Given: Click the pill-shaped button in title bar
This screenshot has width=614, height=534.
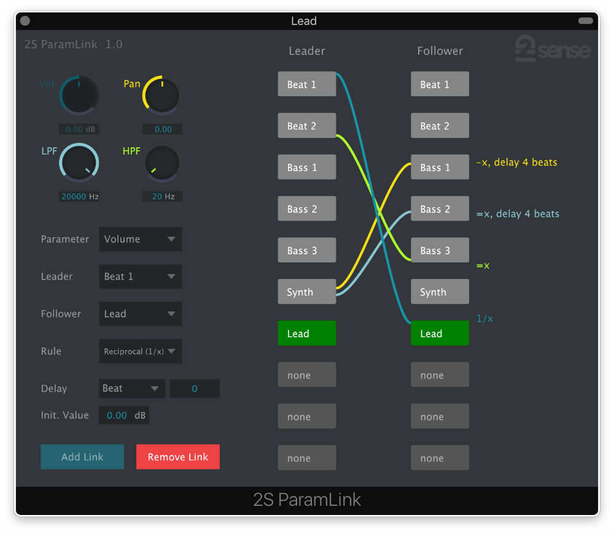Looking at the screenshot, I should pos(586,21).
